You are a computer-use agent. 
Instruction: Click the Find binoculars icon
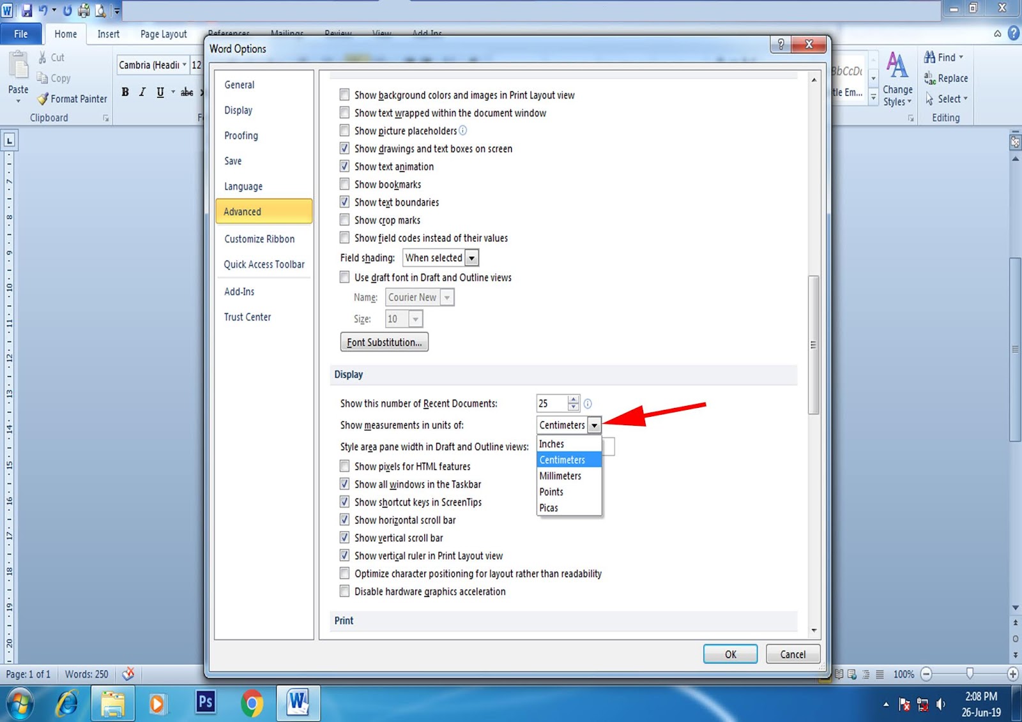tap(929, 57)
